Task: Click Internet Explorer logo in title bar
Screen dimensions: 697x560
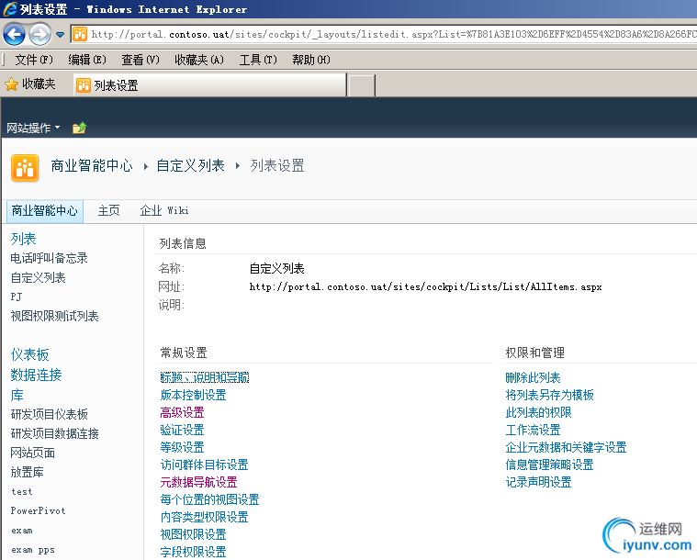Action: pos(9,9)
